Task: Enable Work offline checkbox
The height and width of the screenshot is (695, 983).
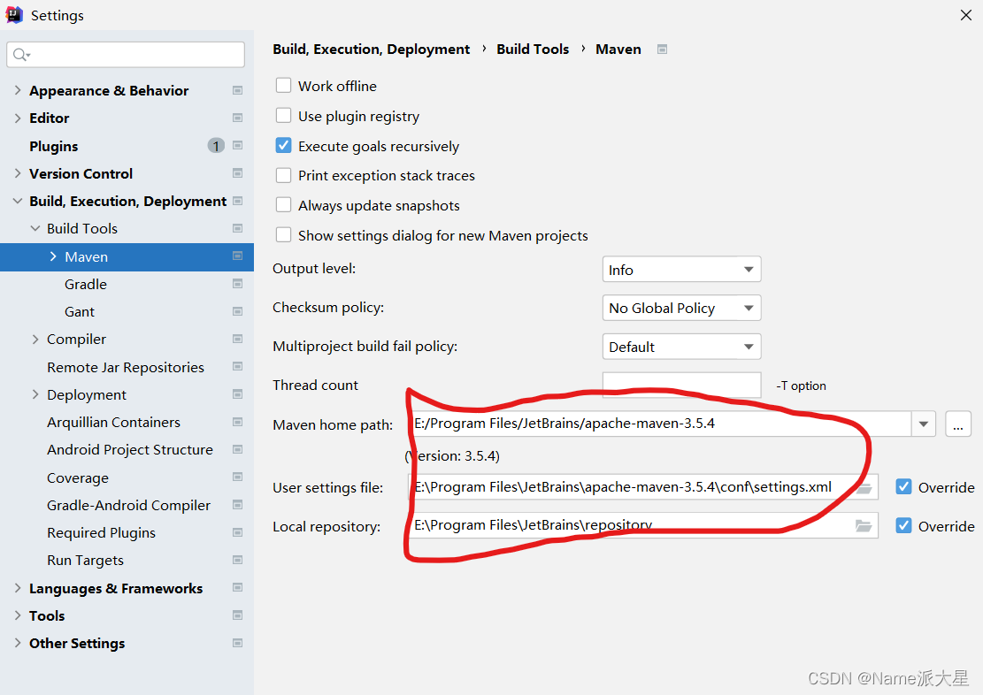Action: (283, 85)
